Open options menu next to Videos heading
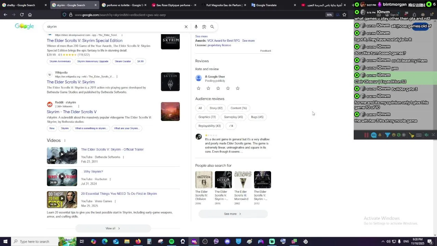The image size is (437, 246). click(x=65, y=140)
